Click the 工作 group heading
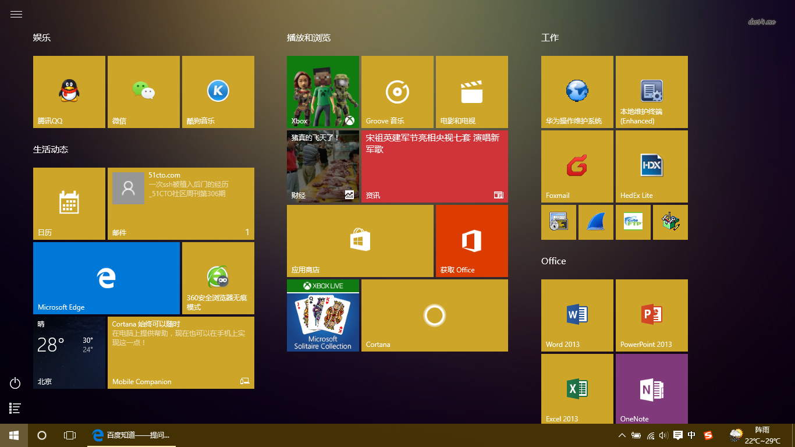The image size is (795, 447). tap(550, 38)
